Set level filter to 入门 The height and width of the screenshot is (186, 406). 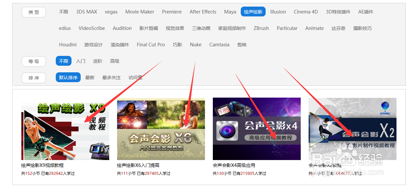tap(81, 61)
